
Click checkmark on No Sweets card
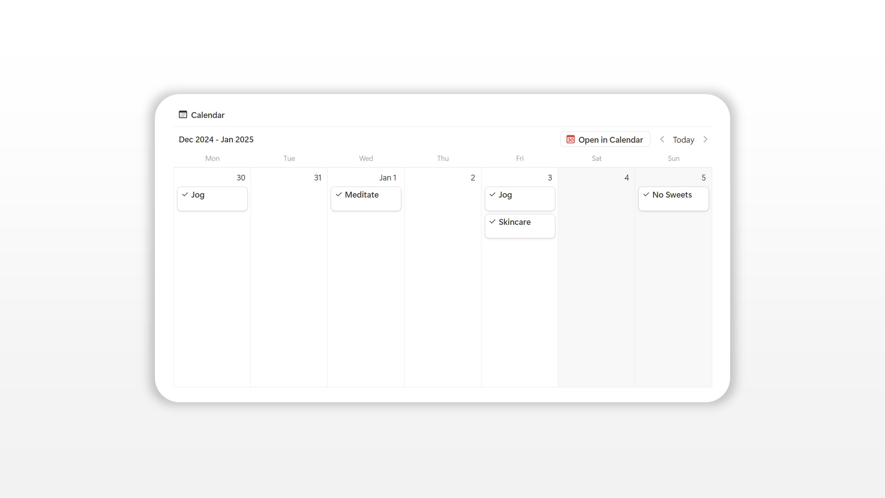tap(646, 194)
